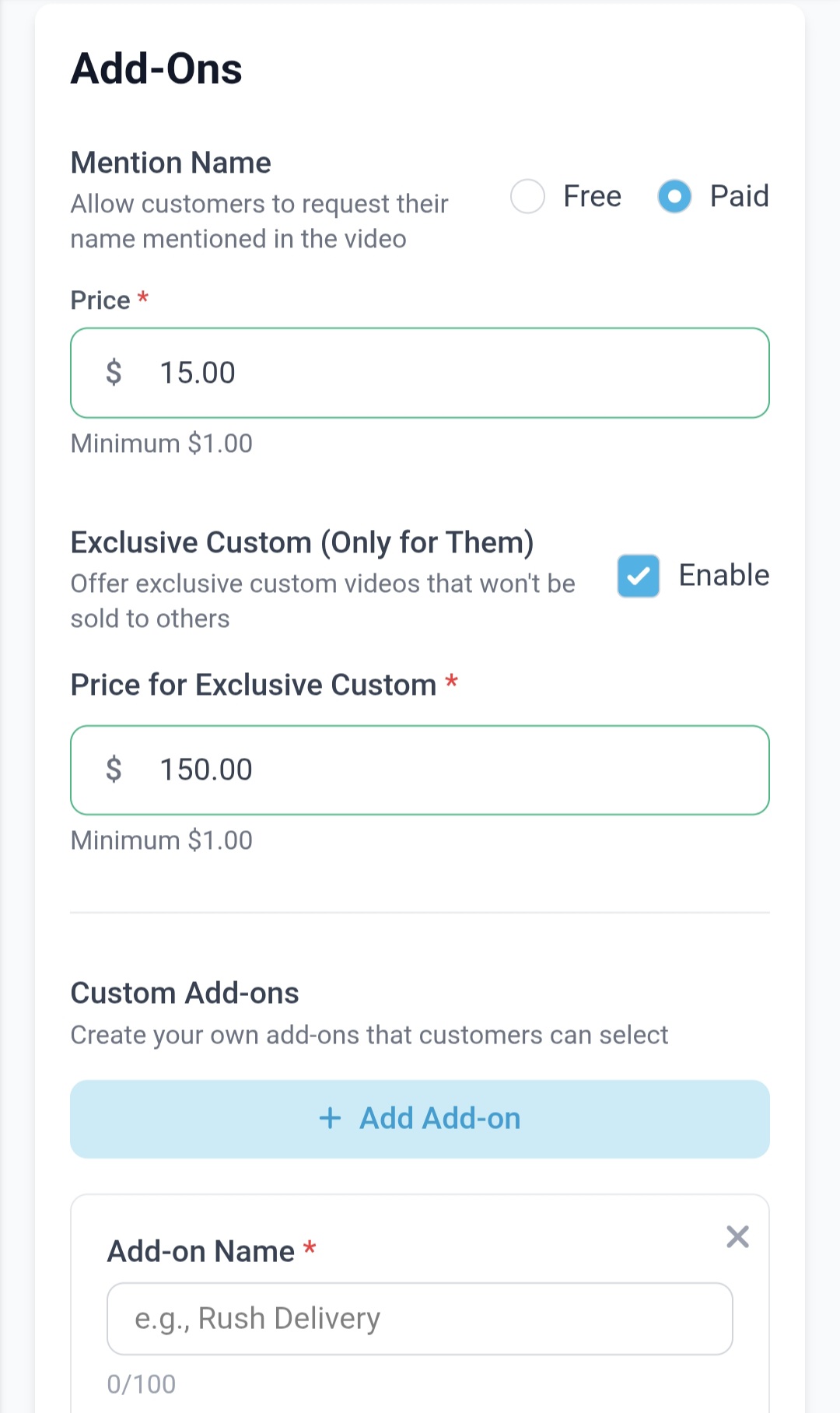
Task: Click the 0/100 character counter
Action: (x=142, y=1384)
